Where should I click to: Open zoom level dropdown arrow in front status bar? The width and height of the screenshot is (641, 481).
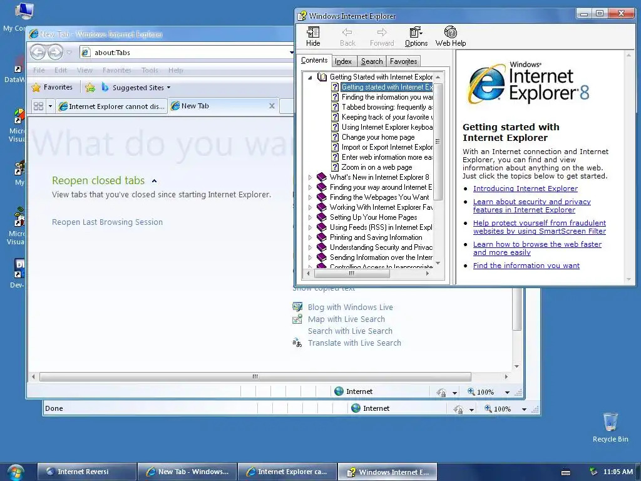tap(507, 392)
